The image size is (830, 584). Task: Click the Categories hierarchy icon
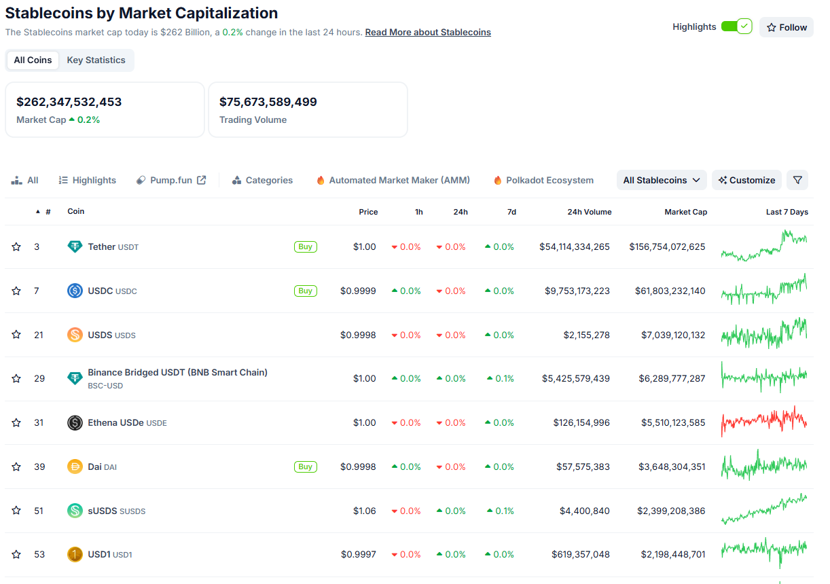coord(236,180)
